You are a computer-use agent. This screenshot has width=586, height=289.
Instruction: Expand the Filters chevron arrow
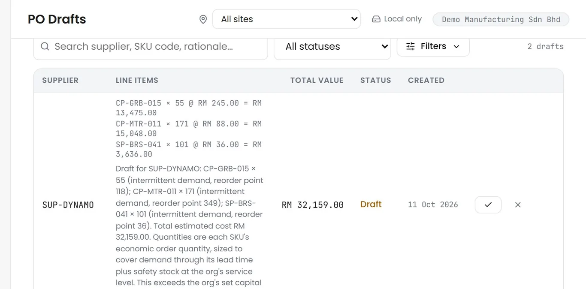click(x=456, y=46)
